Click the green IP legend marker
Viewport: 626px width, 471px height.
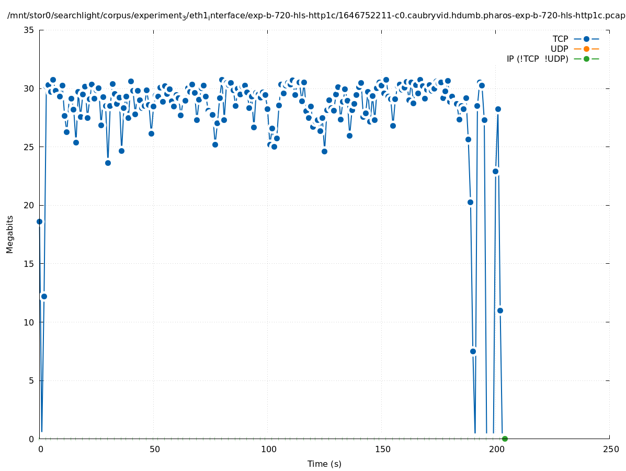click(586, 59)
